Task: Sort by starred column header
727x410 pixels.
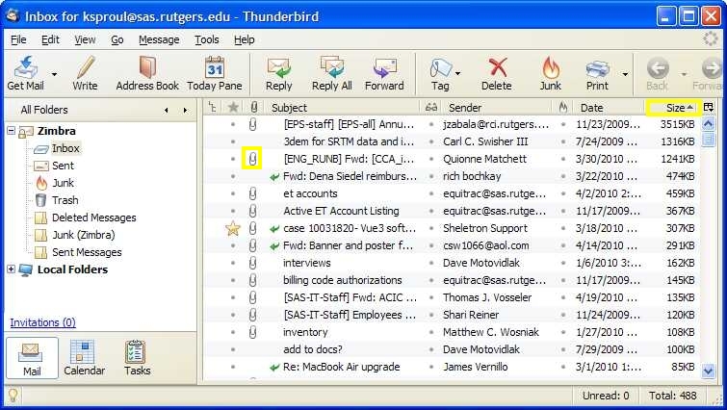Action: [x=233, y=108]
